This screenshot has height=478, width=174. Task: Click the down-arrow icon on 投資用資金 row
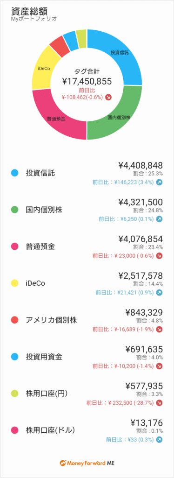160,366
